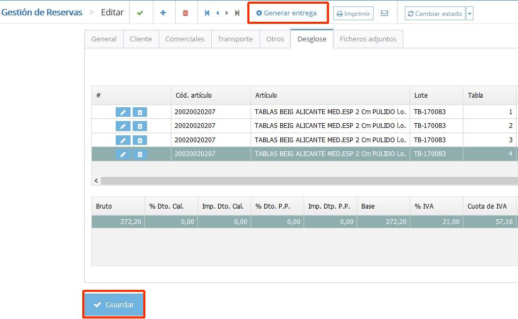Click the Cuota de IVA value 57,16

tap(489, 221)
